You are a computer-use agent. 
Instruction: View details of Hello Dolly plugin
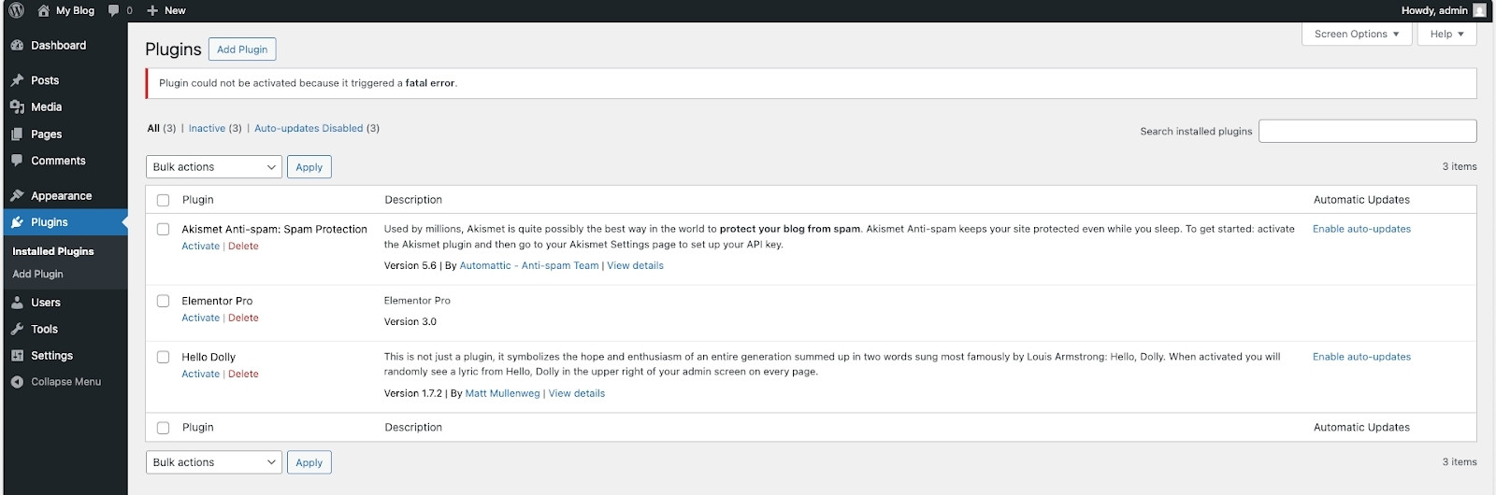[577, 393]
